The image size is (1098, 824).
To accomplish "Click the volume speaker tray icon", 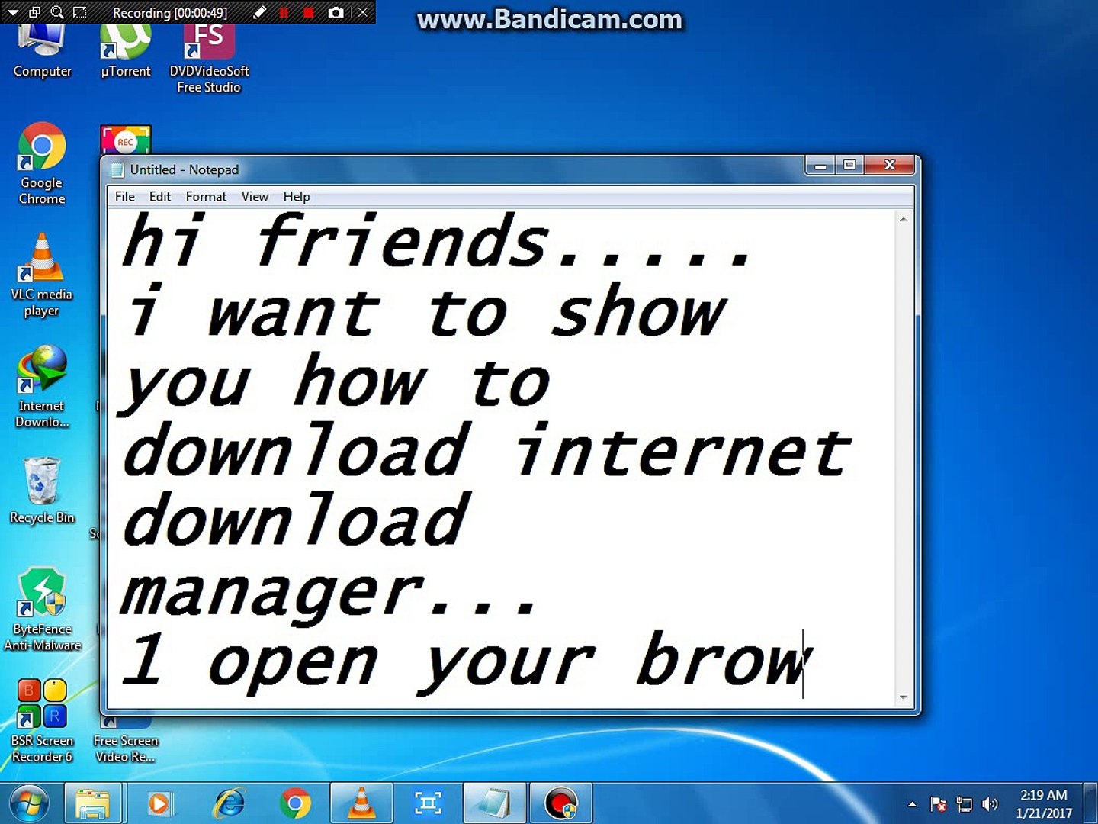I will click(990, 804).
